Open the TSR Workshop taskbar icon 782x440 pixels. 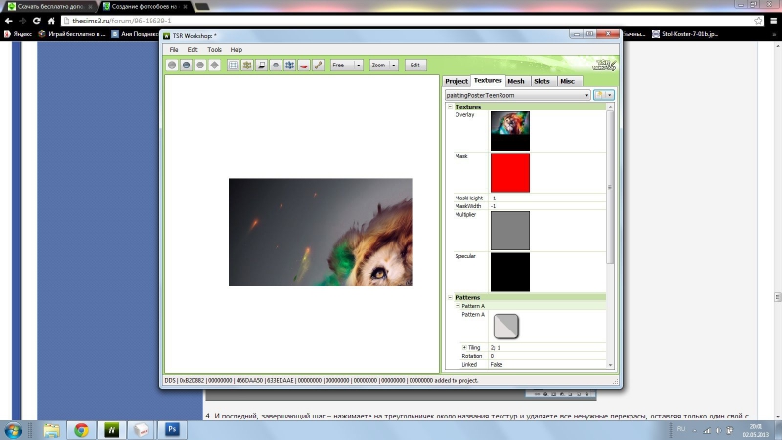click(x=111, y=430)
